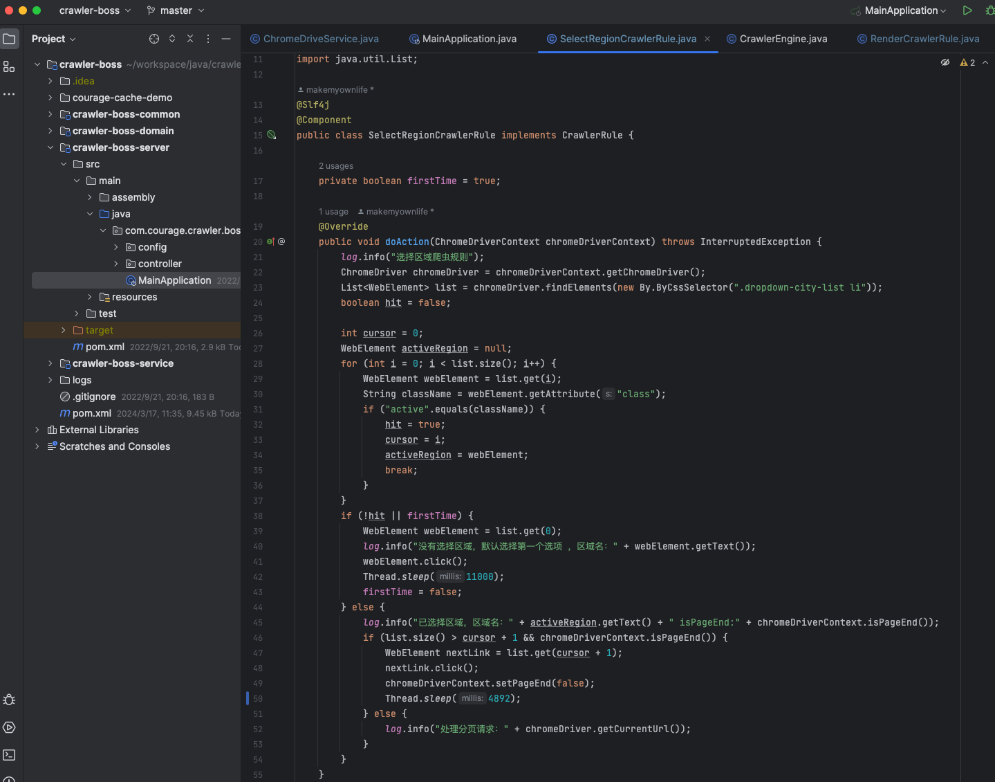Close the SelectRegionCrawlerRule.java tab

[x=707, y=39]
